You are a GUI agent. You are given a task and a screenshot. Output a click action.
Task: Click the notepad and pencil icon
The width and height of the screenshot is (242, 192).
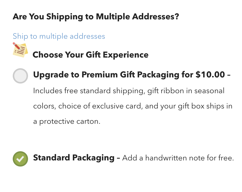tap(20, 50)
